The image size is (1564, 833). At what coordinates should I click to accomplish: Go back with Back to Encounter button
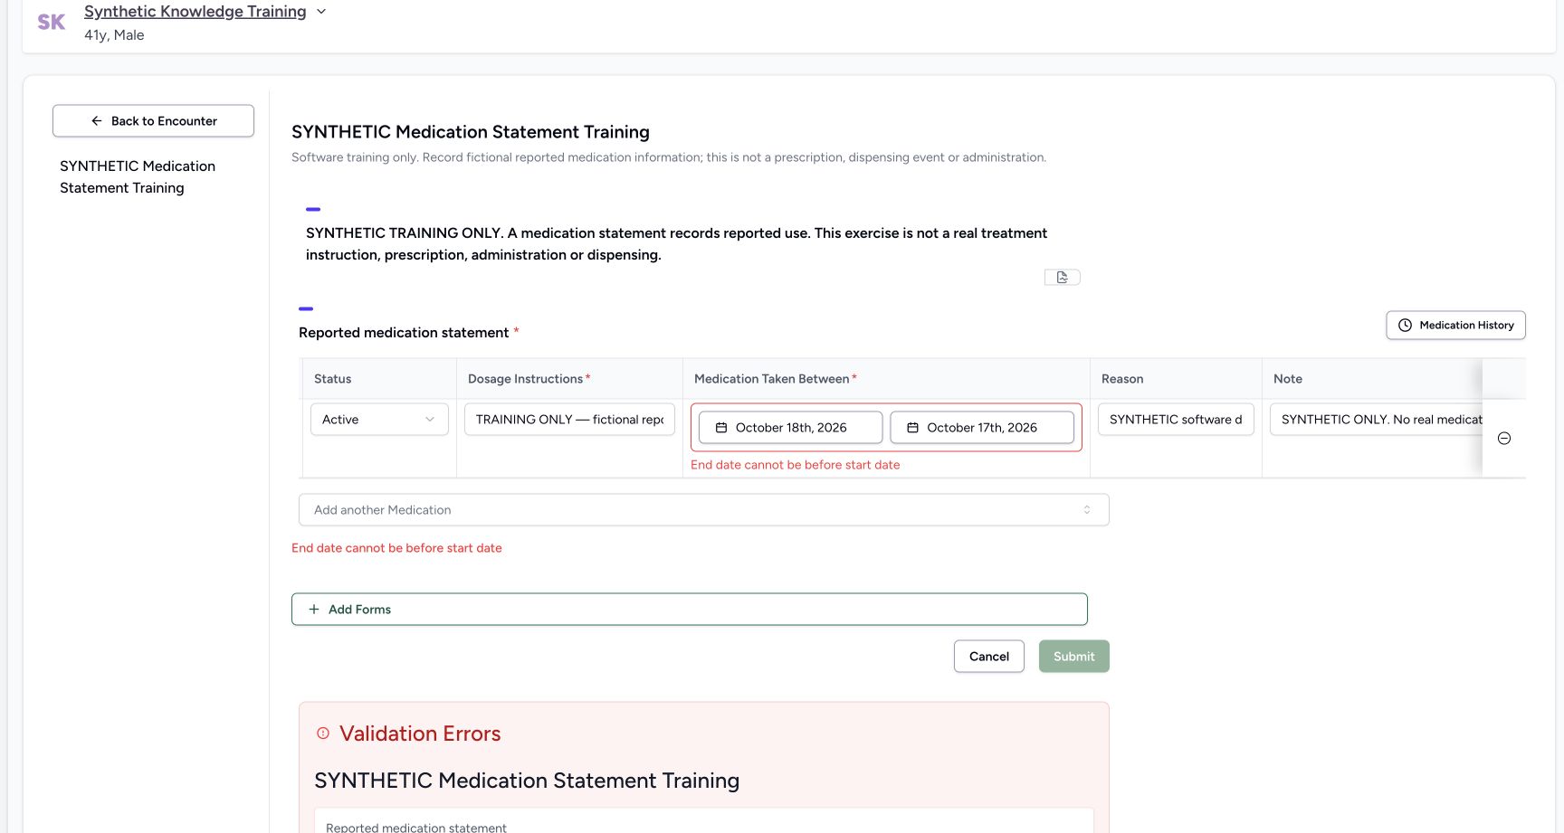click(153, 121)
